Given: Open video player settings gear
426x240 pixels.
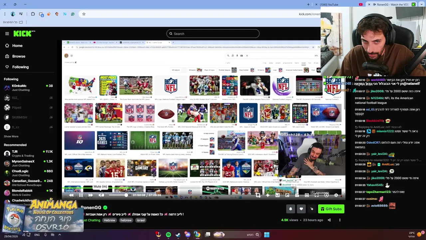Looking at the screenshot, I should click(336, 195).
